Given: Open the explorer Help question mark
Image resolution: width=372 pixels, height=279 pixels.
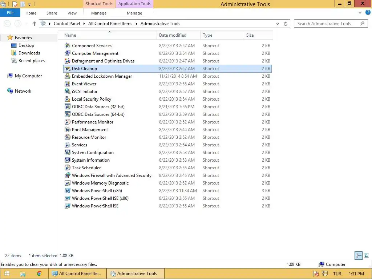Looking at the screenshot, I should (x=368, y=13).
